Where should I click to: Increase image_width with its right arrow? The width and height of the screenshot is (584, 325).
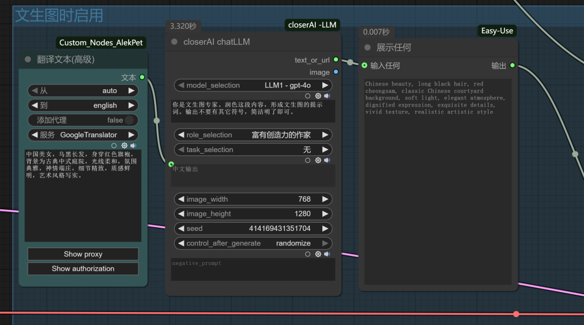325,199
